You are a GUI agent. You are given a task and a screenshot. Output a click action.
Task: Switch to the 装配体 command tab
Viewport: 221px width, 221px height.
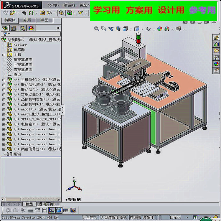(x=10, y=20)
